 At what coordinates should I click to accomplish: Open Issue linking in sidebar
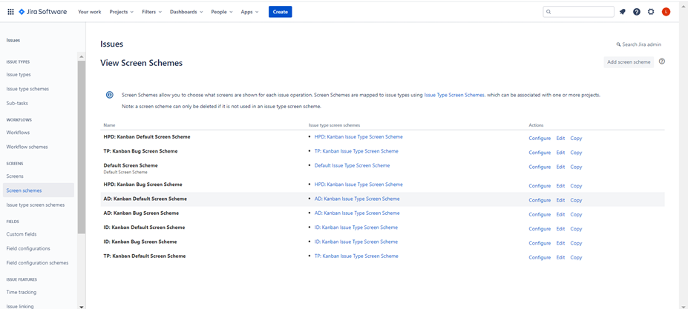[20, 306]
